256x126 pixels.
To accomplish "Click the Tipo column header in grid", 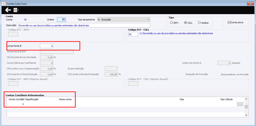I will (x=182, y=99).
